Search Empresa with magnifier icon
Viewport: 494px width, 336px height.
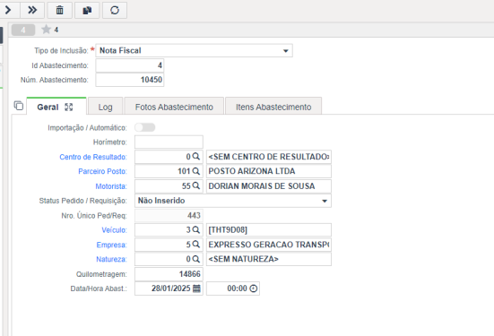tap(196, 244)
